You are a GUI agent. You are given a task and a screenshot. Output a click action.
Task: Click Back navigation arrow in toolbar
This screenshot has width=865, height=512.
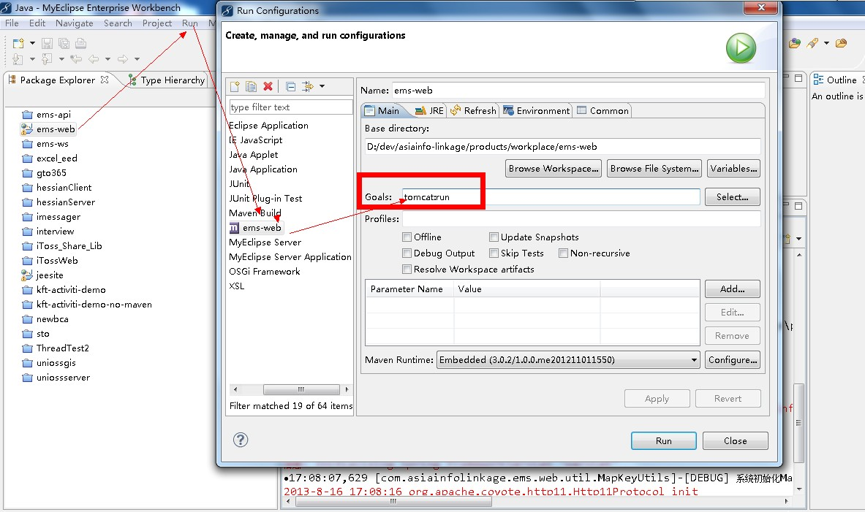point(94,58)
